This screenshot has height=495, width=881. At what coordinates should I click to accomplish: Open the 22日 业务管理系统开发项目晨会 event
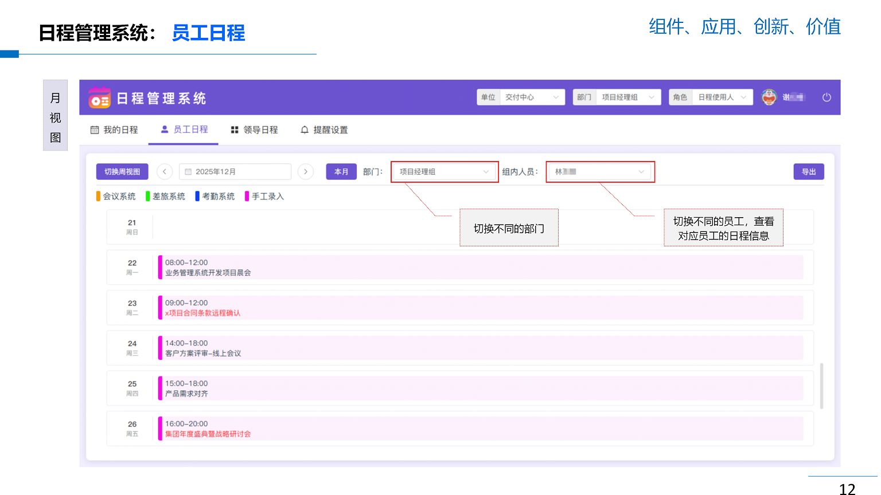[481, 268]
